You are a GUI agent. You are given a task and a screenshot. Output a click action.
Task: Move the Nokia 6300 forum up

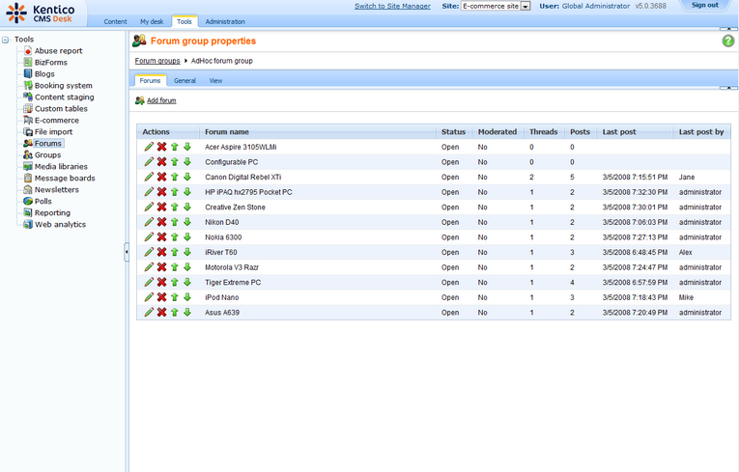(x=175, y=237)
